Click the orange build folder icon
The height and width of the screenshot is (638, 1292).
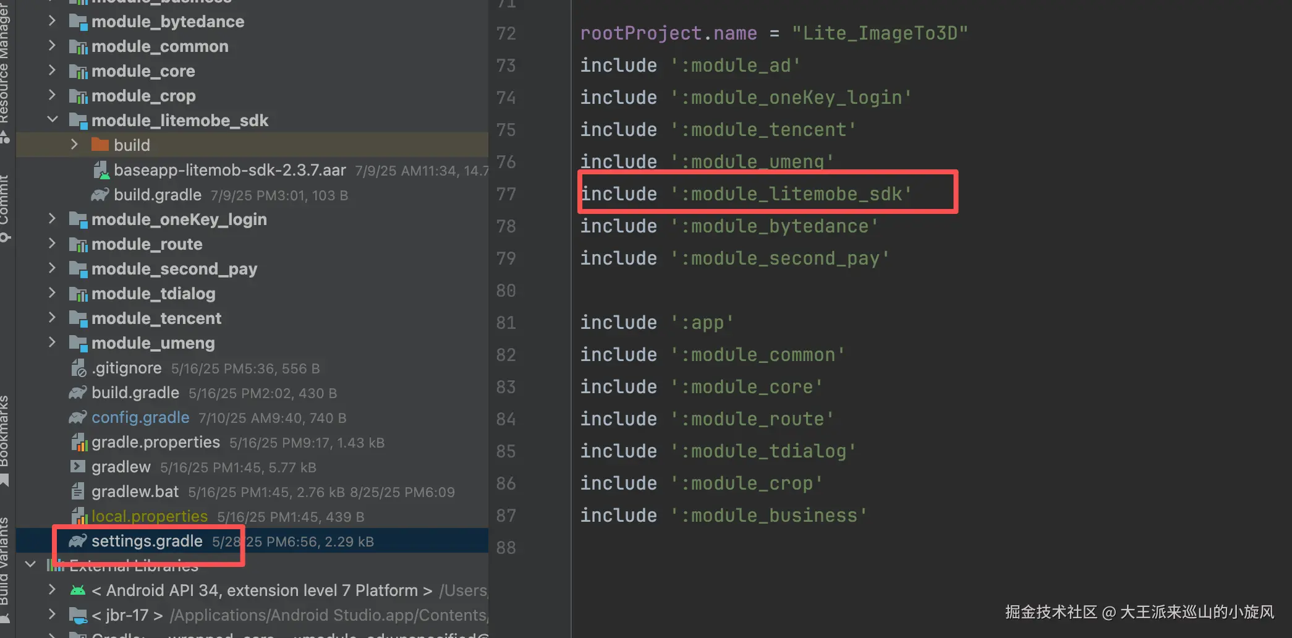[100, 145]
